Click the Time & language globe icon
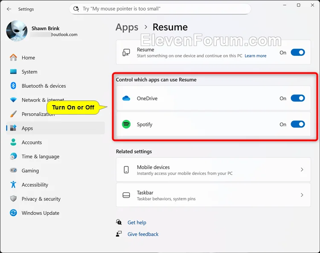This screenshot has height=253, width=320. pos(14,156)
